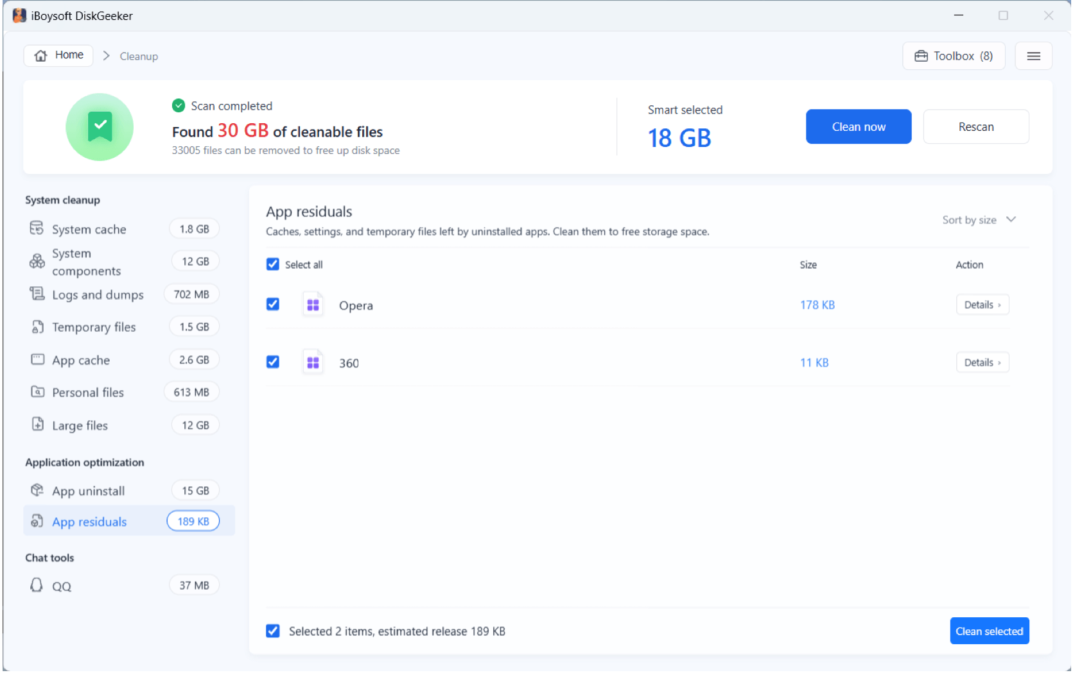1075x675 pixels.
Task: Open Details for 360
Action: (983, 363)
